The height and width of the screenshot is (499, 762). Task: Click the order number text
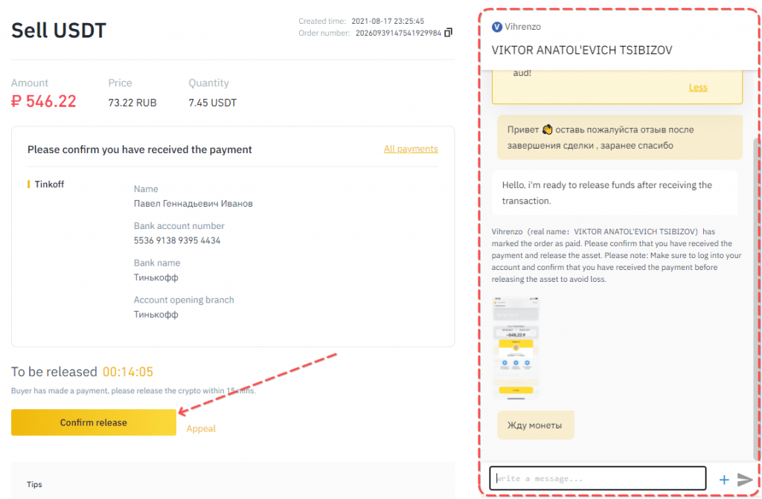(398, 33)
